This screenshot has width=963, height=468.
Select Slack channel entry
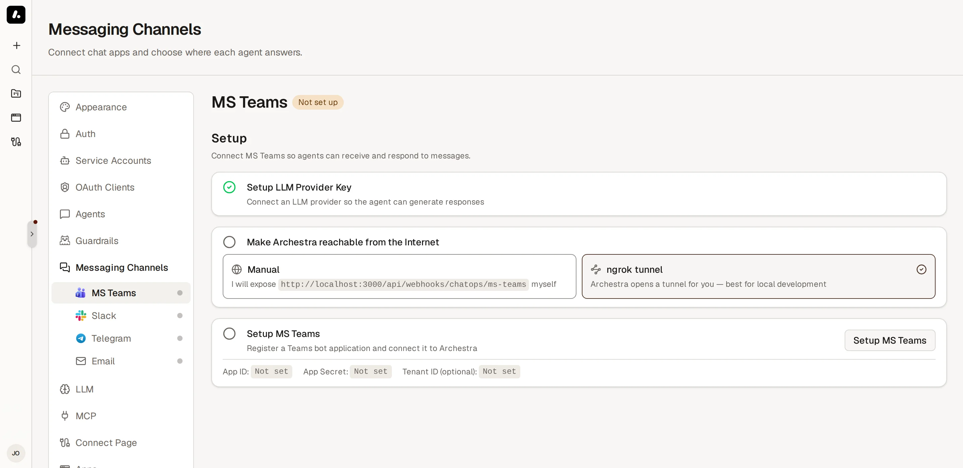click(x=121, y=316)
